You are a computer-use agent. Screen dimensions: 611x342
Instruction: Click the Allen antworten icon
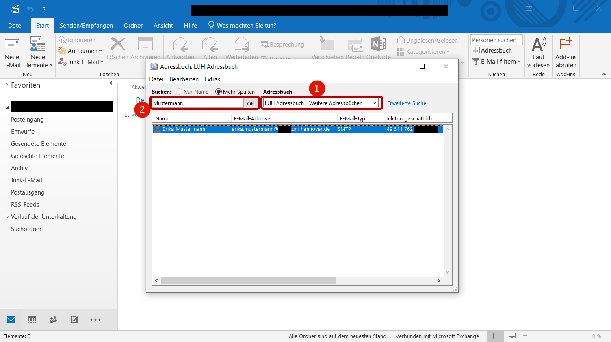pos(210,44)
